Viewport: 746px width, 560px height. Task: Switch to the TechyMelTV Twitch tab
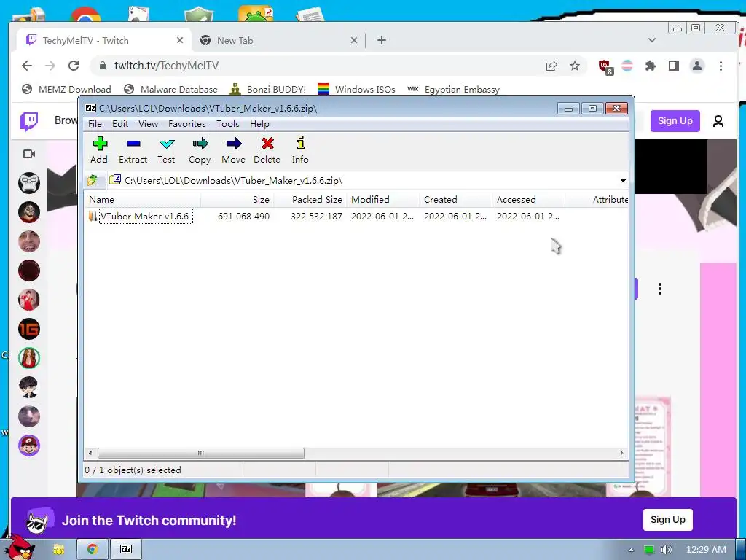click(95, 41)
